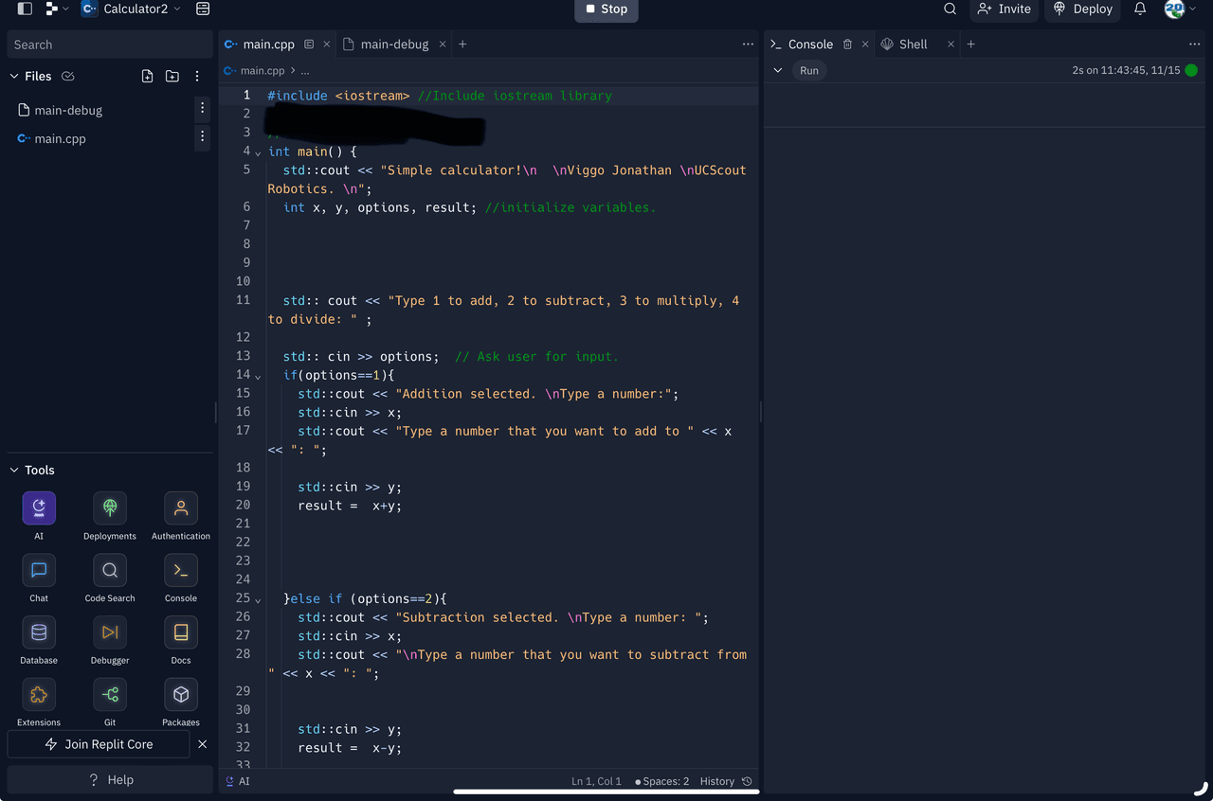Fold the main() function at line 4

258,153
